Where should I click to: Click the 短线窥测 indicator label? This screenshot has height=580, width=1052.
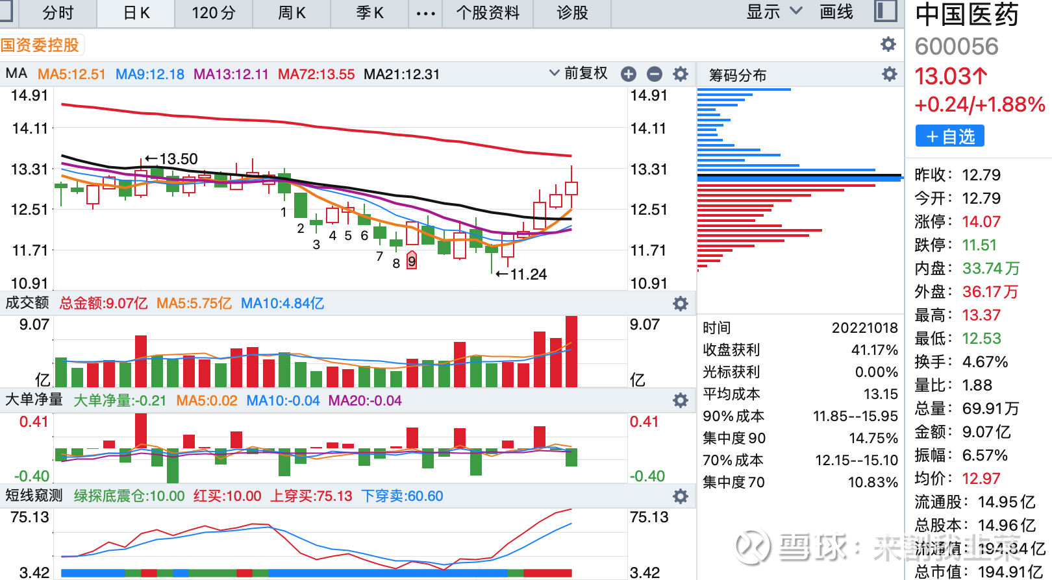click(x=34, y=496)
